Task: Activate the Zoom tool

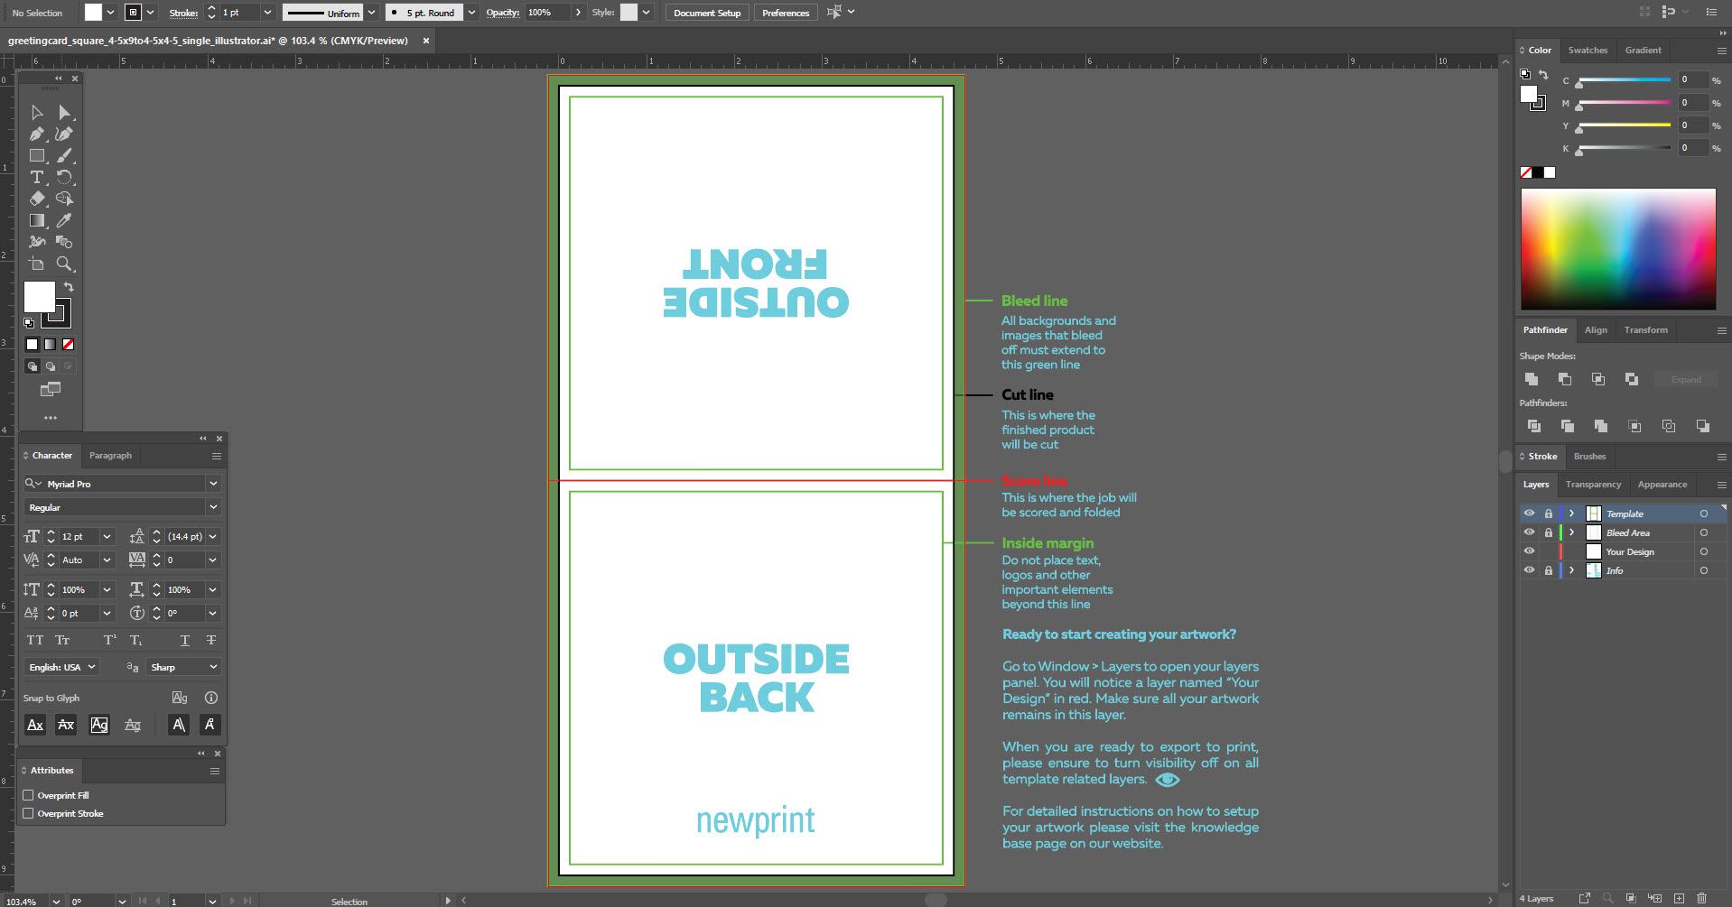Action: [x=63, y=264]
